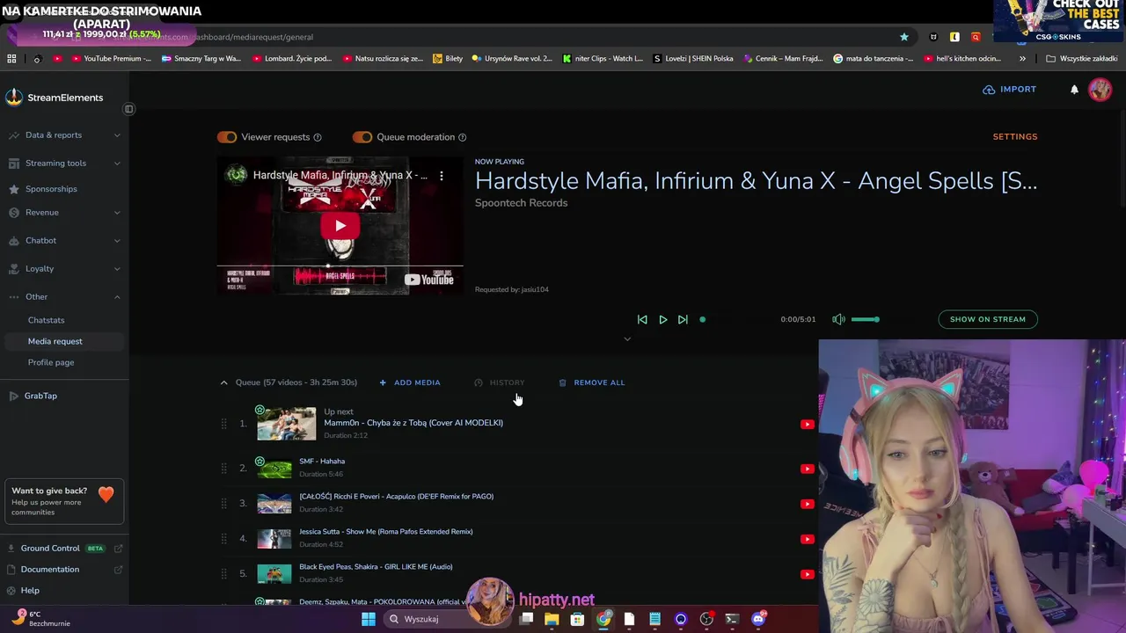1126x633 pixels.
Task: Open Chatstats page
Action: (46, 320)
